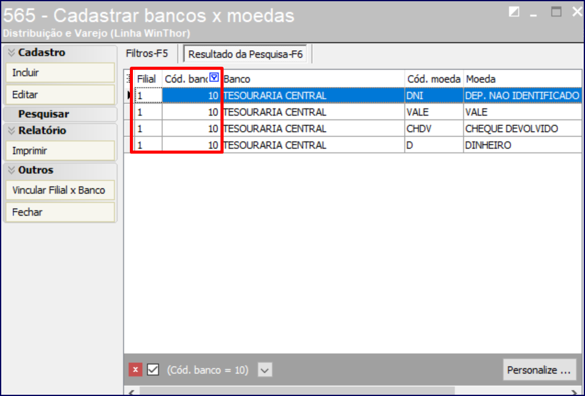Image resolution: width=585 pixels, height=396 pixels.
Task: Click the DEP. NAO IDENTIFICADO cell
Action: coord(523,95)
